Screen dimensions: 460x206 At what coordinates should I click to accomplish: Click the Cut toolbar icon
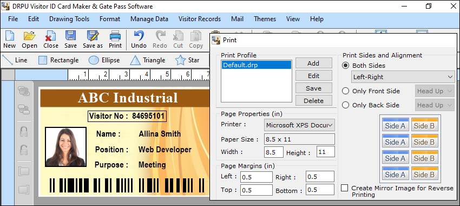point(178,39)
